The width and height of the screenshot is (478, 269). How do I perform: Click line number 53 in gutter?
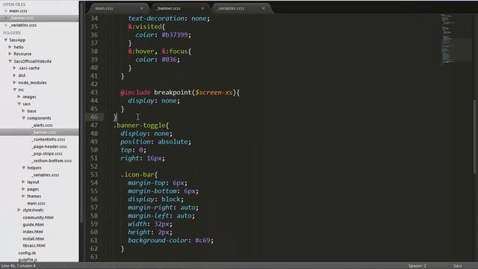94,175
